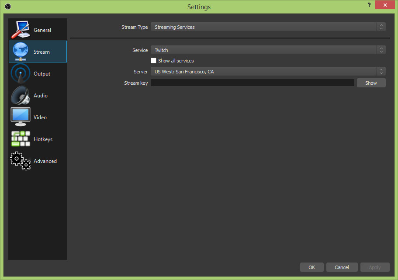Screen dimensions: 398x280
Task: Click the Service dropdown arrows
Action: pyautogui.click(x=381, y=50)
